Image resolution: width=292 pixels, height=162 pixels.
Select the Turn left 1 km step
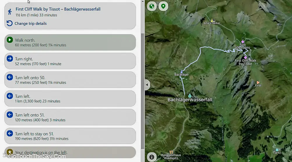coord(70,98)
